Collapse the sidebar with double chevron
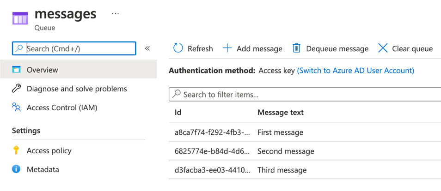The width and height of the screenshot is (441, 191). tap(147, 48)
